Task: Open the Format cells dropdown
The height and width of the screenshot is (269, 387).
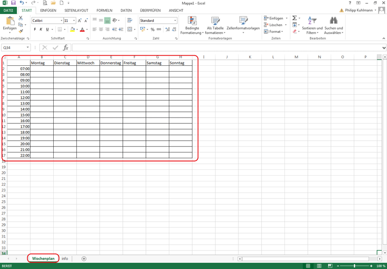Action: tap(273, 31)
